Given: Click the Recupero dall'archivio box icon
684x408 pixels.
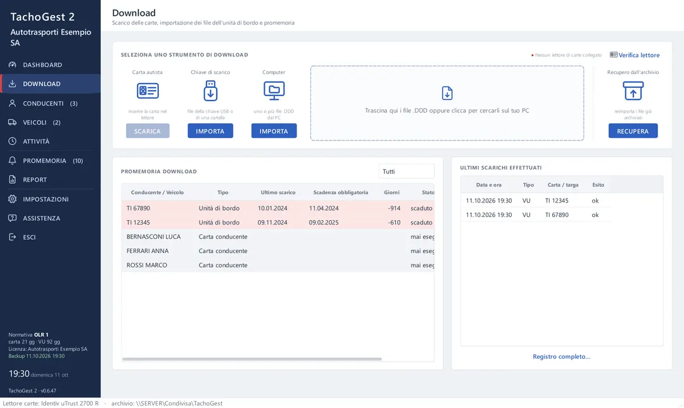Looking at the screenshot, I should coord(633,90).
